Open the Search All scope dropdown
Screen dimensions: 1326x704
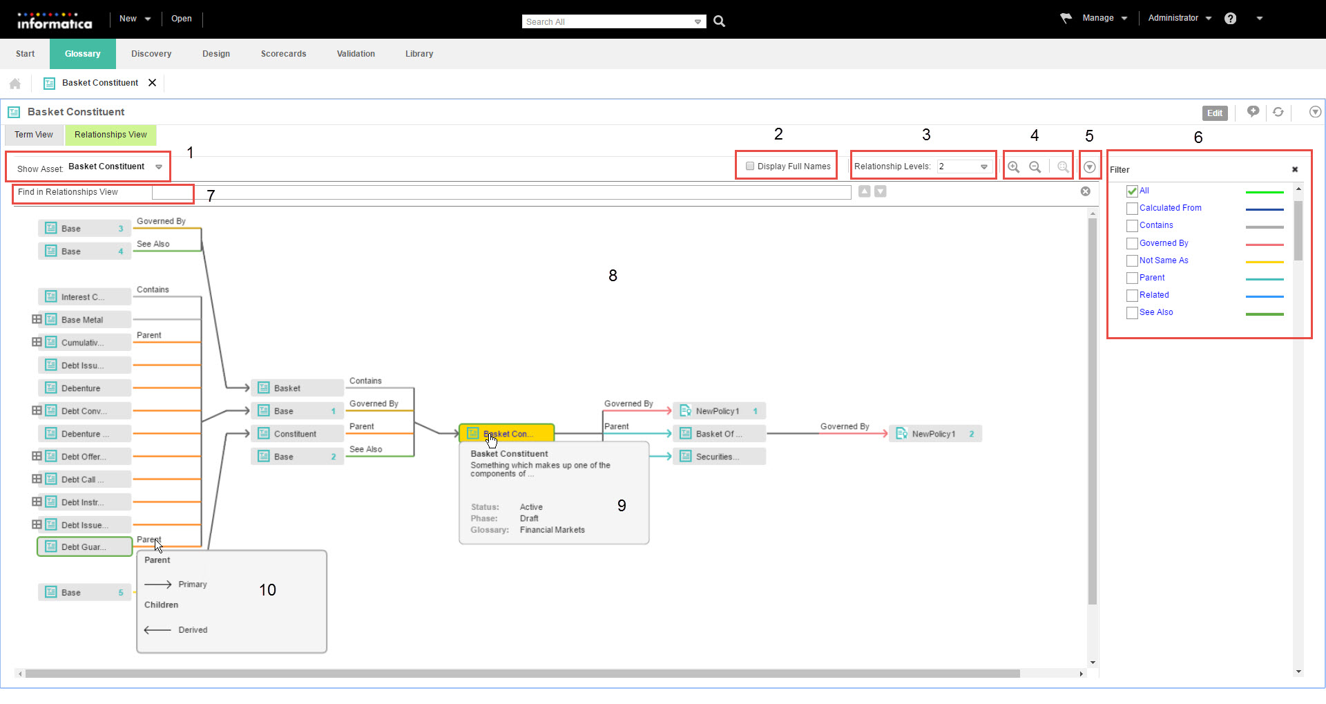point(698,22)
